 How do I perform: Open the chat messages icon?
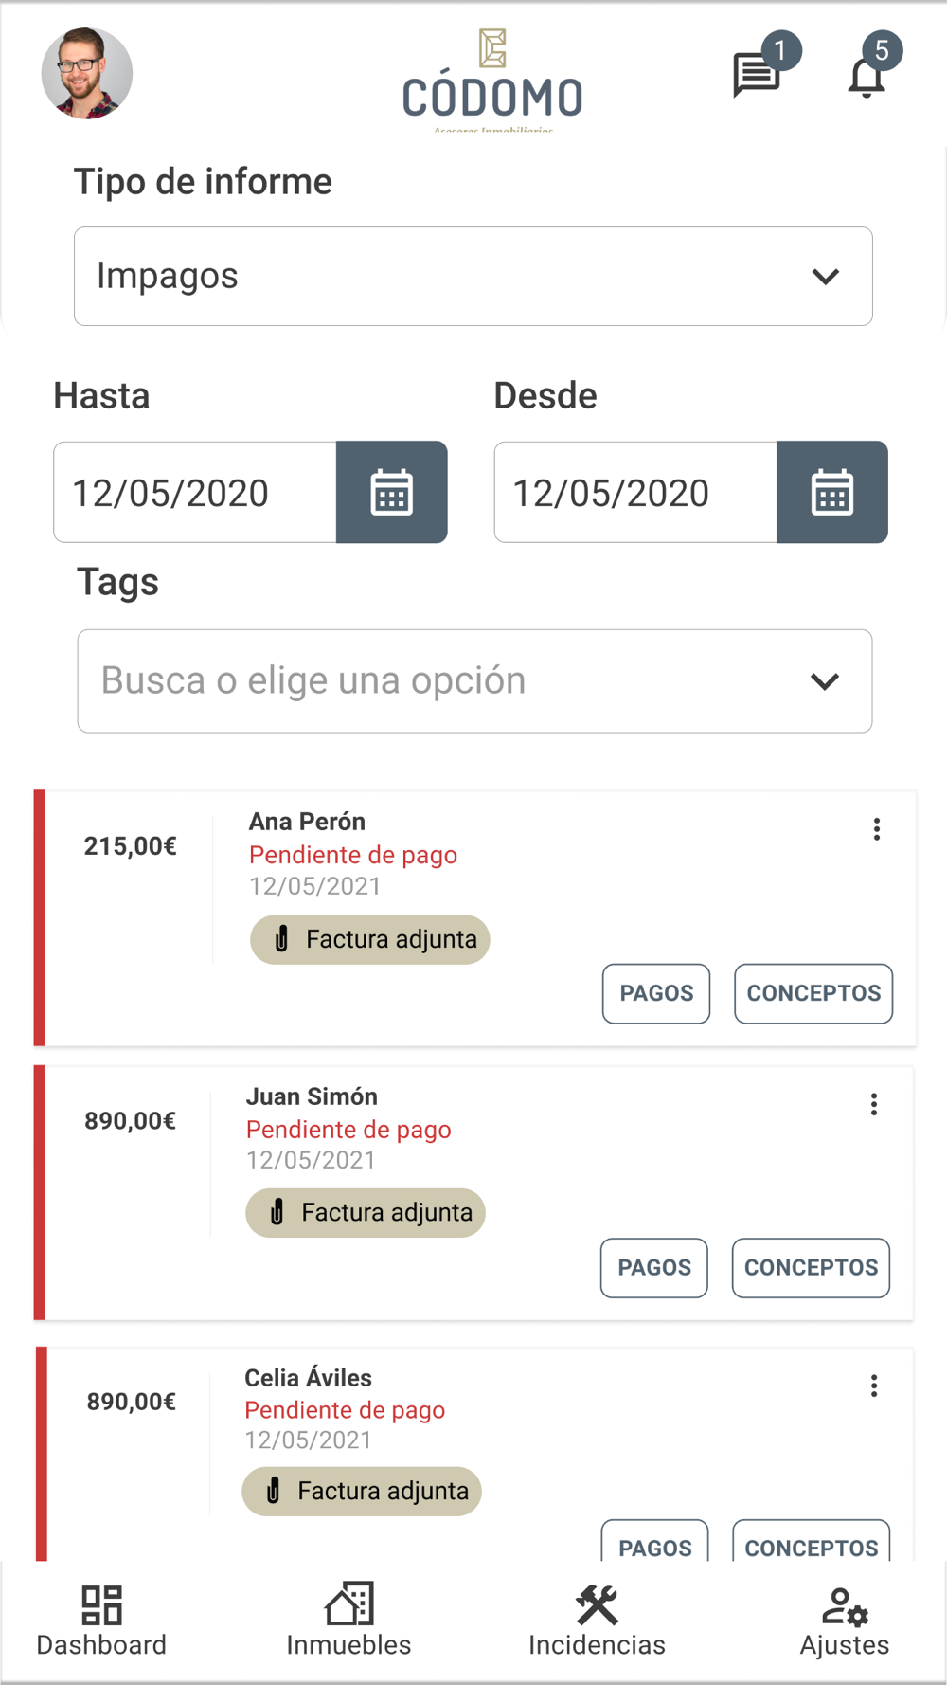click(x=757, y=74)
